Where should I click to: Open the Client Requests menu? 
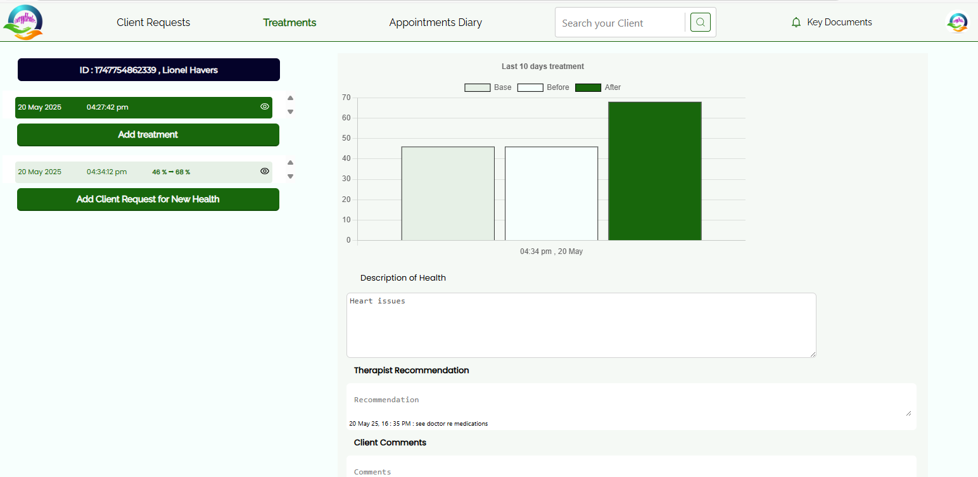[153, 22]
